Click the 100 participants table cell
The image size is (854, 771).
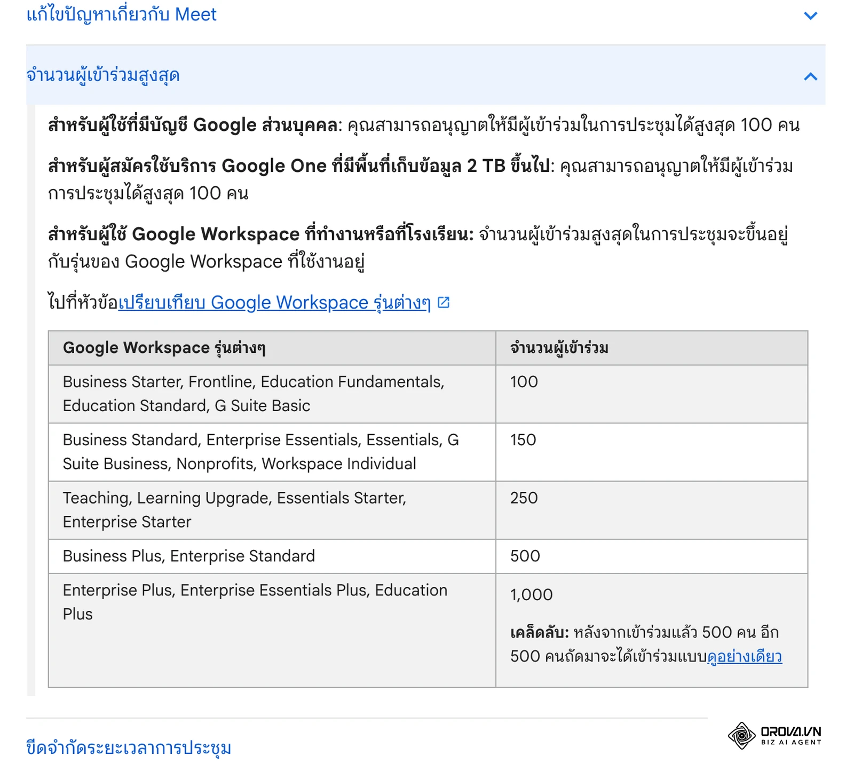(652, 394)
